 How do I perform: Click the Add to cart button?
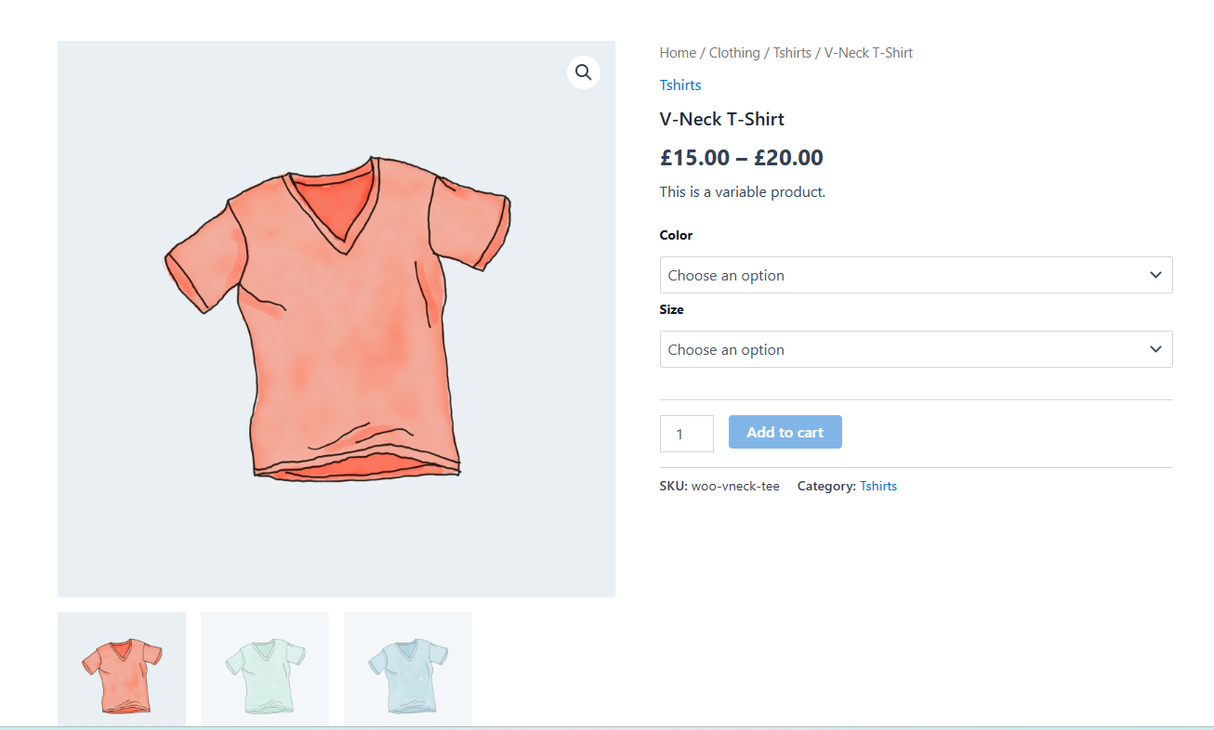pyautogui.click(x=785, y=432)
